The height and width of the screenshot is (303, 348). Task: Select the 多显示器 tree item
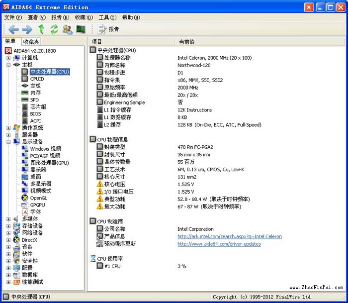click(41, 184)
